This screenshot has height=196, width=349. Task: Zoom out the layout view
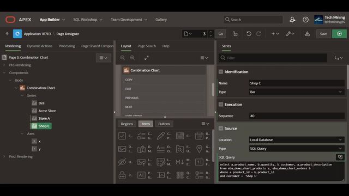click(x=122, y=58)
